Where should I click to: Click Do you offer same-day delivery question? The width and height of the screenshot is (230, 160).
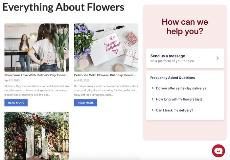(x=181, y=88)
